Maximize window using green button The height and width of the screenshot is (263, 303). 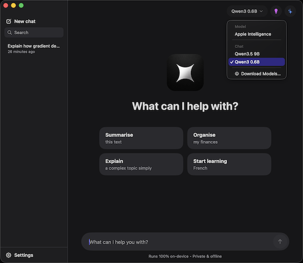pos(21,6)
